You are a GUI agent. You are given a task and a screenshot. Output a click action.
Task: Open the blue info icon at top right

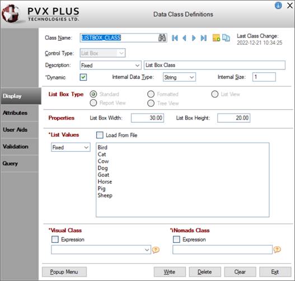pos(278,5)
